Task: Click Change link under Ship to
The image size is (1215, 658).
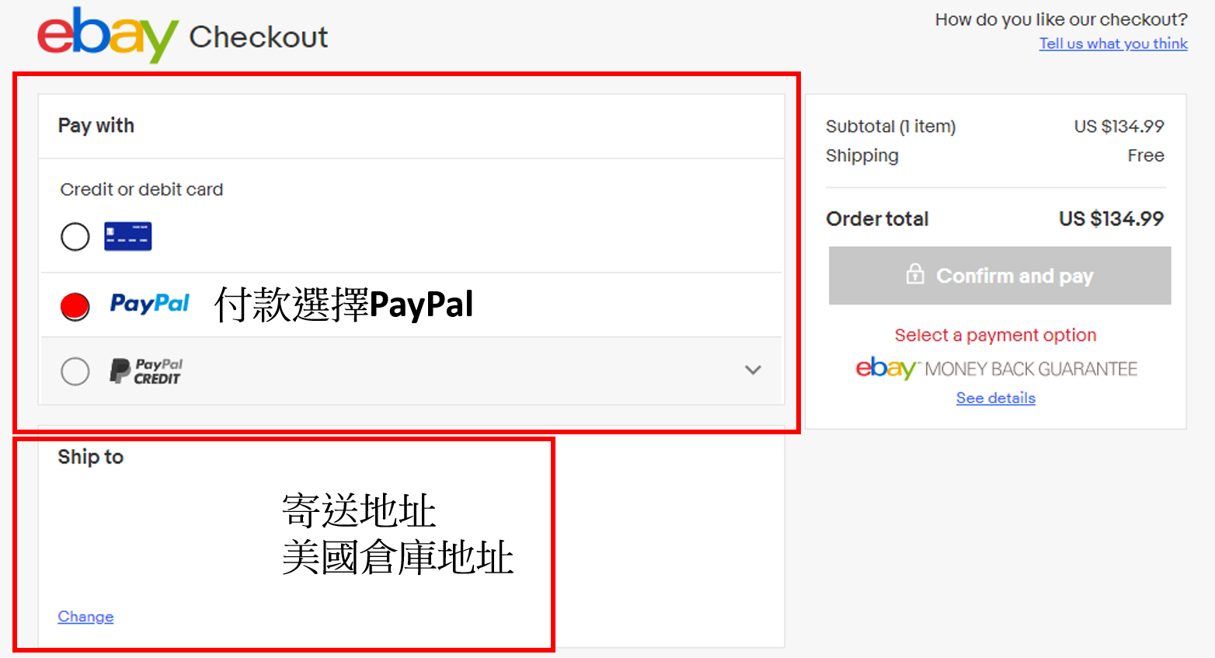Action: pyautogui.click(x=85, y=616)
